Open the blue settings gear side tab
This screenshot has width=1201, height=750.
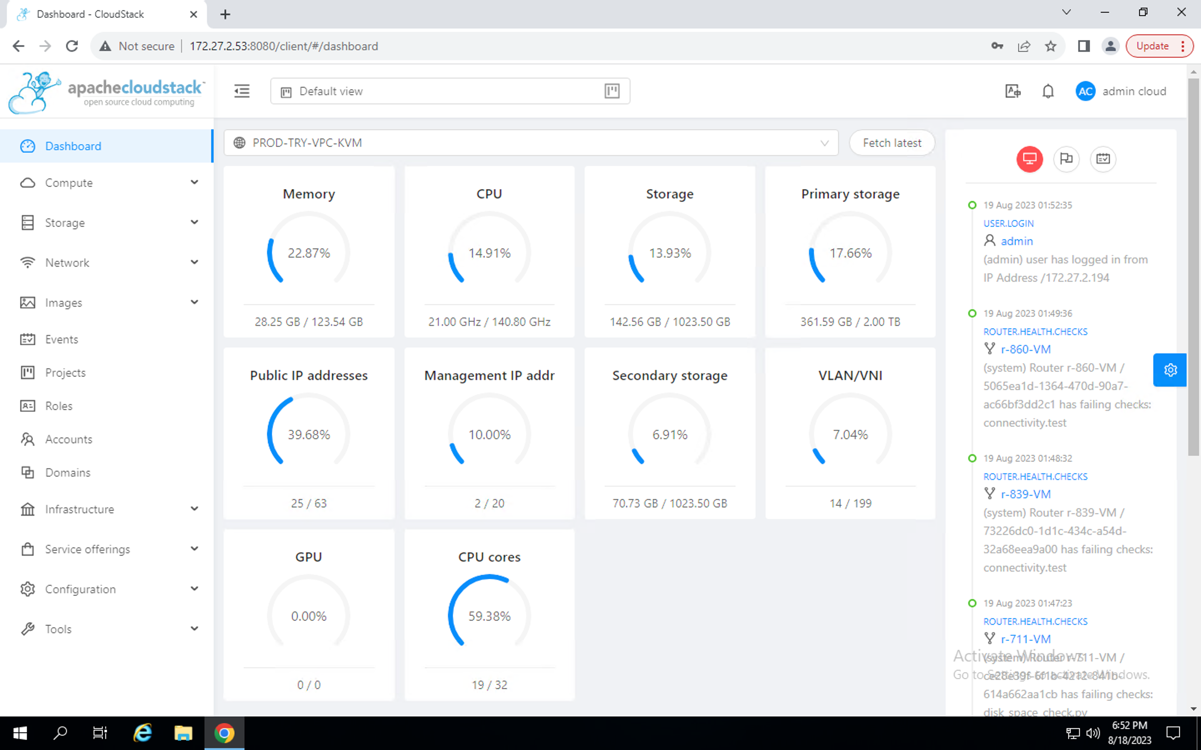click(1170, 370)
